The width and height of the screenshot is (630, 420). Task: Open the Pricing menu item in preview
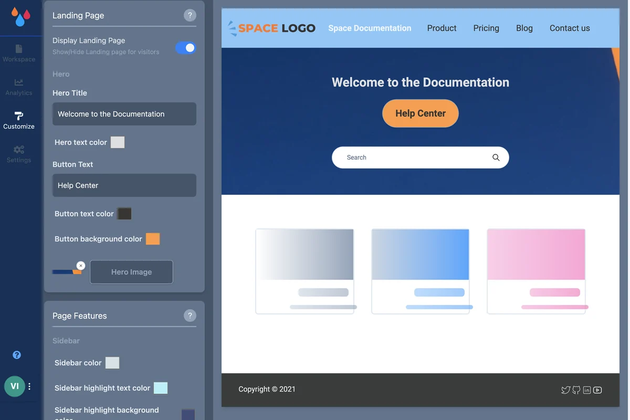click(486, 28)
